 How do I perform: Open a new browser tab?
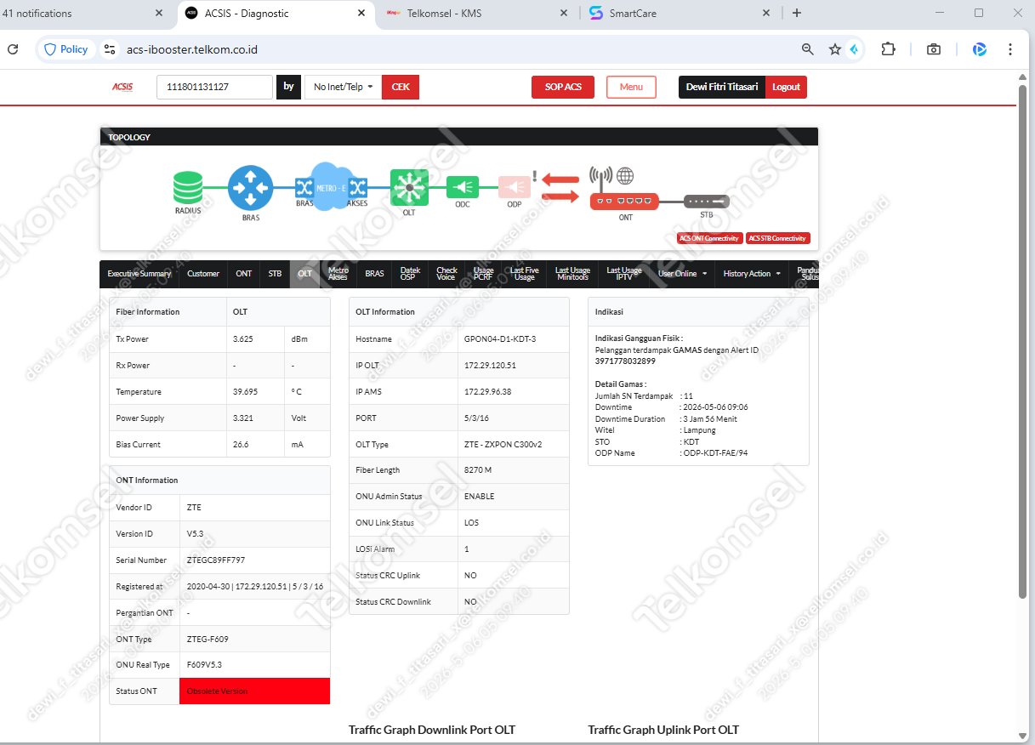(797, 13)
